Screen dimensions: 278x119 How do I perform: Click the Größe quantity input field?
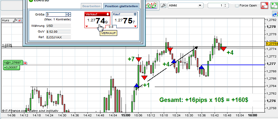click(x=56, y=14)
